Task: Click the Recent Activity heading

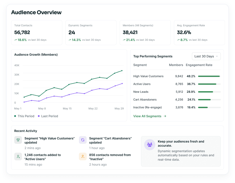Action: point(26,131)
